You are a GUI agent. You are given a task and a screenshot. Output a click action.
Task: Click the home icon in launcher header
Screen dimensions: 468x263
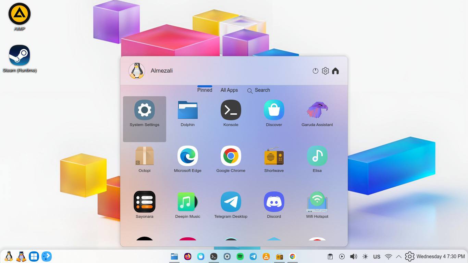(x=335, y=71)
